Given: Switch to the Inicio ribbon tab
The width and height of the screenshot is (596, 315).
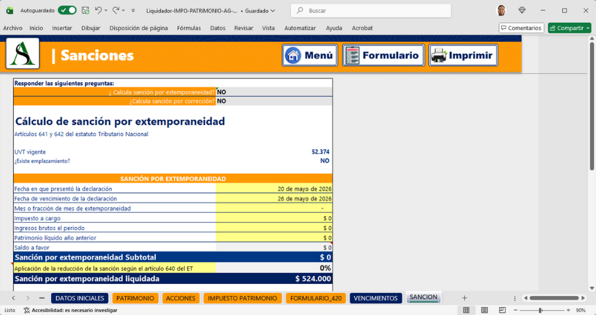Looking at the screenshot, I should (36, 28).
